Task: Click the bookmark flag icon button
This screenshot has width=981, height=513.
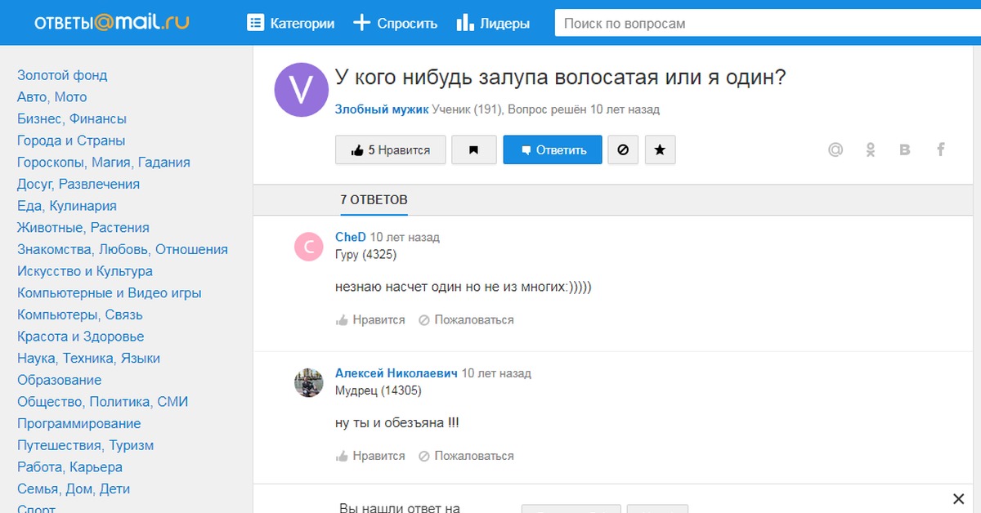Action: (x=473, y=150)
